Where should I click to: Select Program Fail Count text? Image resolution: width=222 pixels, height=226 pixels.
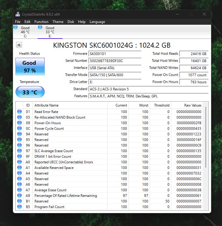[x=49, y=207]
